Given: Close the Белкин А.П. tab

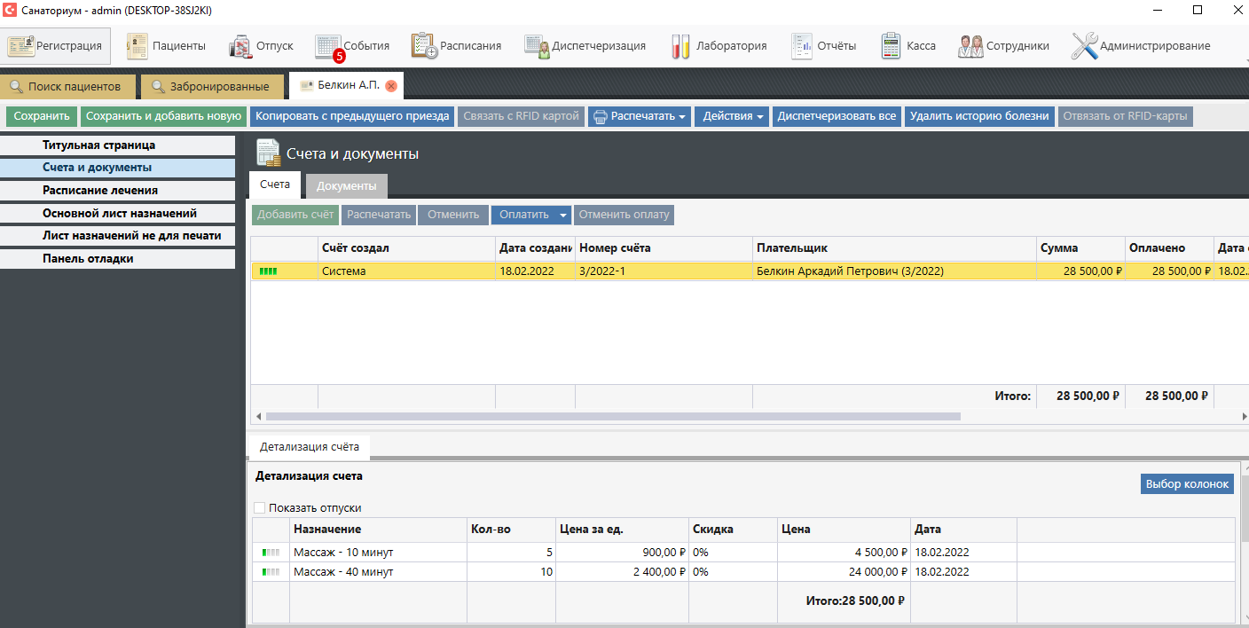Looking at the screenshot, I should 391,86.
